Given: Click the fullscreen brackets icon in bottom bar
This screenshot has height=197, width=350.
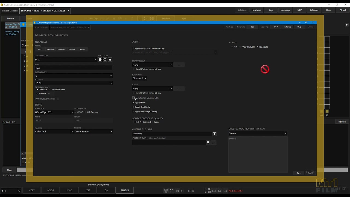Looking at the screenshot, I should click(172, 191).
